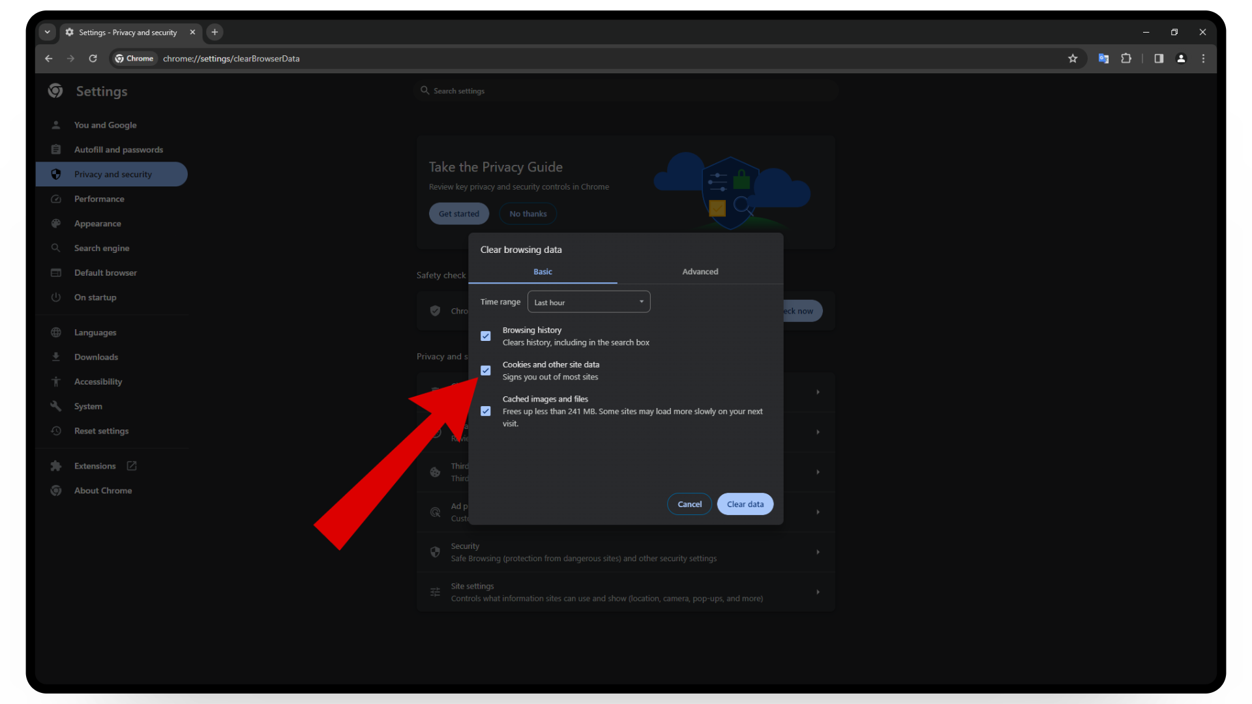Viewport: 1252px width, 704px height.
Task: Click the bookmark star icon
Action: [x=1073, y=59]
